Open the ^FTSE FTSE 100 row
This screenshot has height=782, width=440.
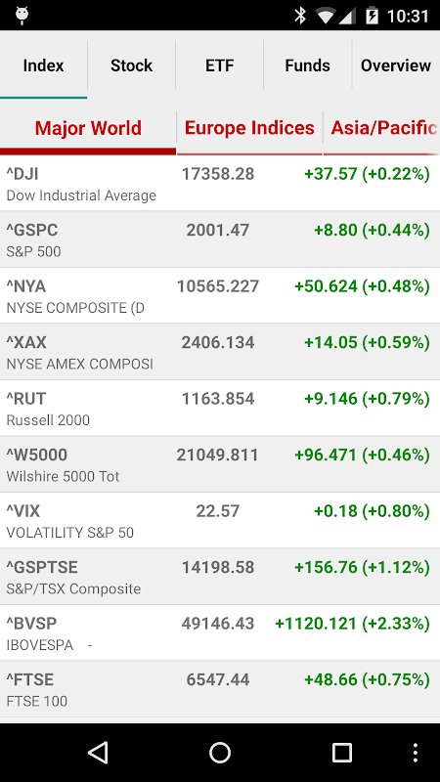pyautogui.click(x=220, y=689)
